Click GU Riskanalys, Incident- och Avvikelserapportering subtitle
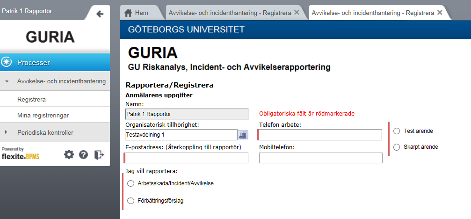 229,67
